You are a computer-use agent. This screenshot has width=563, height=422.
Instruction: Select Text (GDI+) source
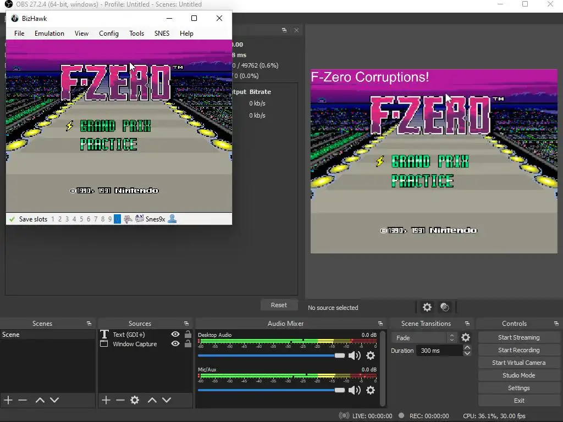tap(129, 335)
